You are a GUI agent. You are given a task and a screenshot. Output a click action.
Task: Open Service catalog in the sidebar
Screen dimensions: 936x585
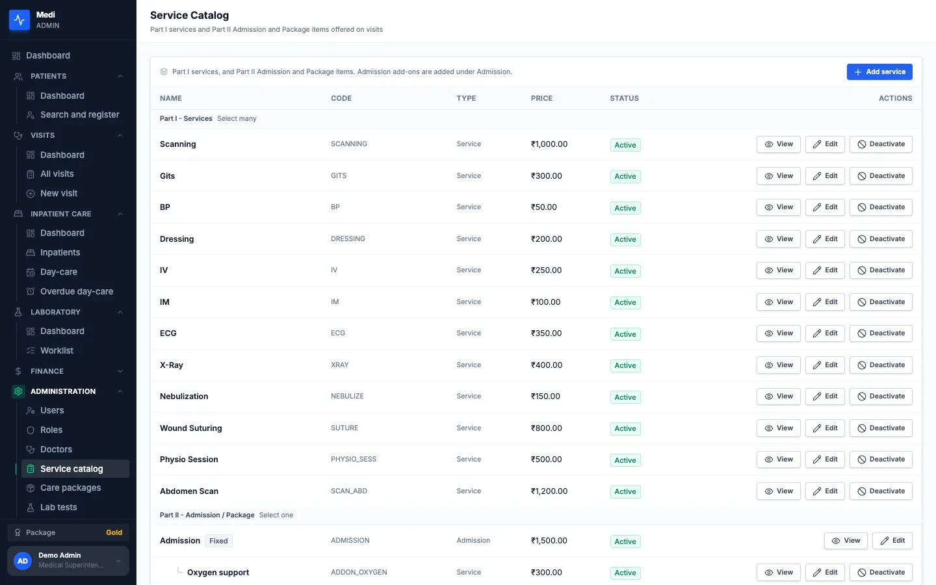(x=75, y=469)
